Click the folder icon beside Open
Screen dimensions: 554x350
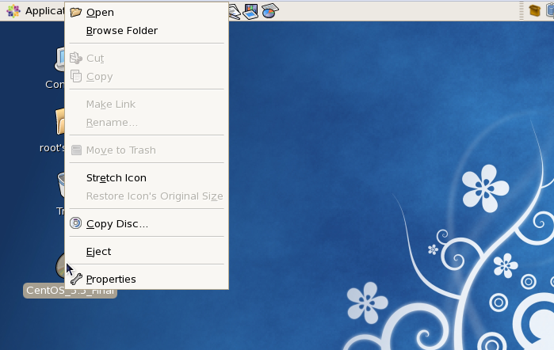click(75, 13)
